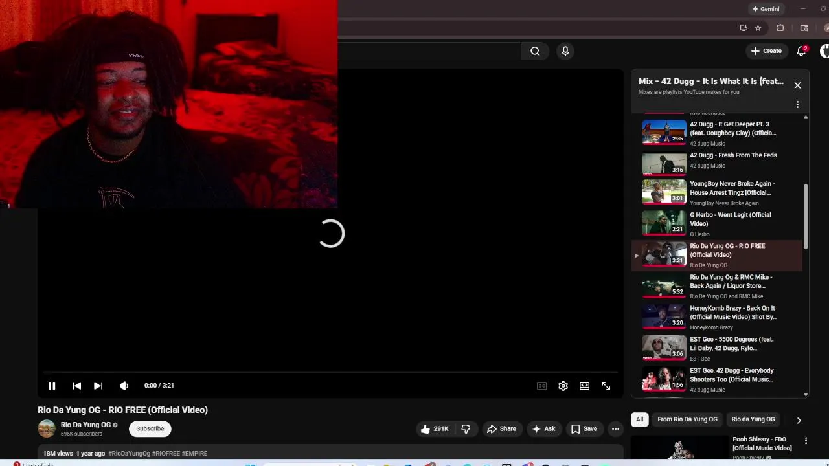Open the Create menu
The height and width of the screenshot is (466, 829).
tap(766, 50)
